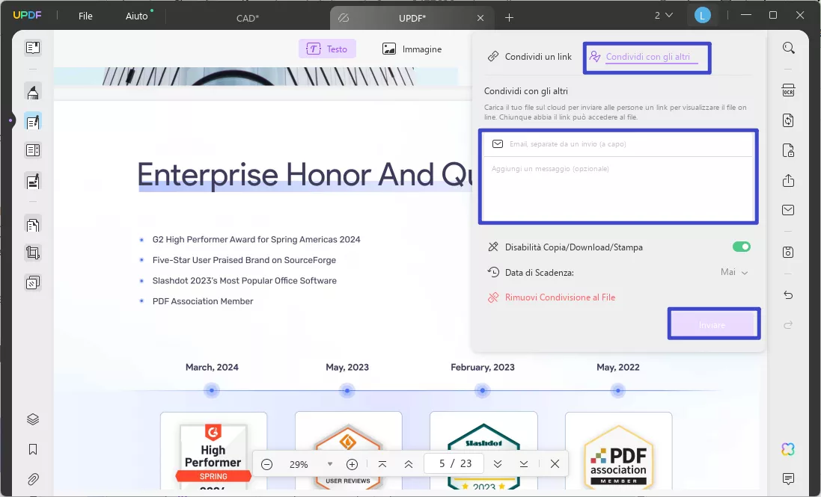The height and width of the screenshot is (497, 821).
Task: Jump to the last page
Action: tap(524, 464)
